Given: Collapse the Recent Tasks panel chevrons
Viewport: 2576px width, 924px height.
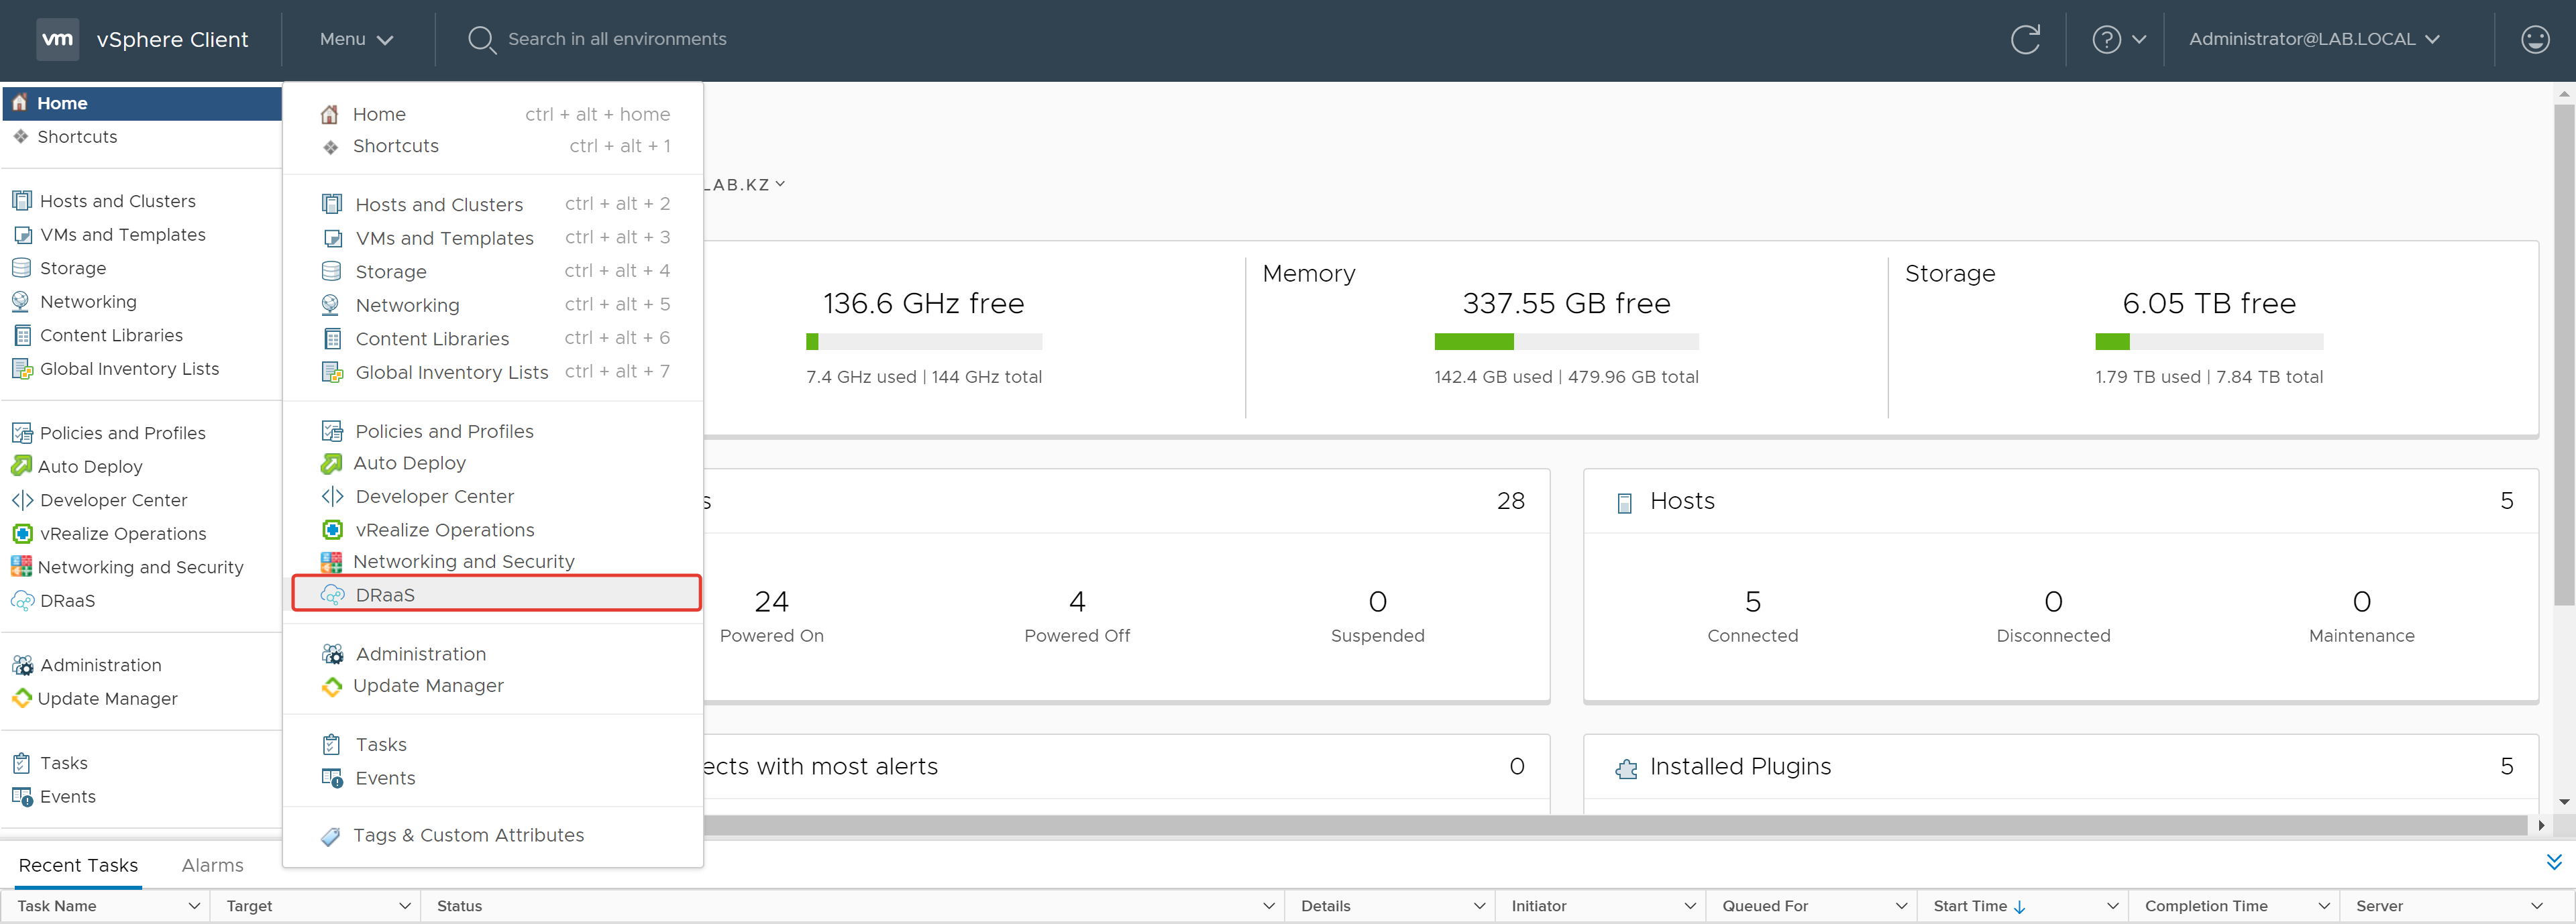Looking at the screenshot, I should pyautogui.click(x=2553, y=862).
